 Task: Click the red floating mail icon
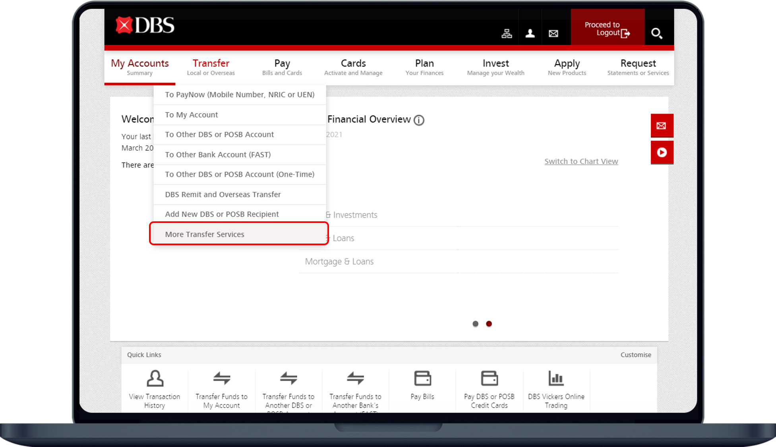(662, 126)
